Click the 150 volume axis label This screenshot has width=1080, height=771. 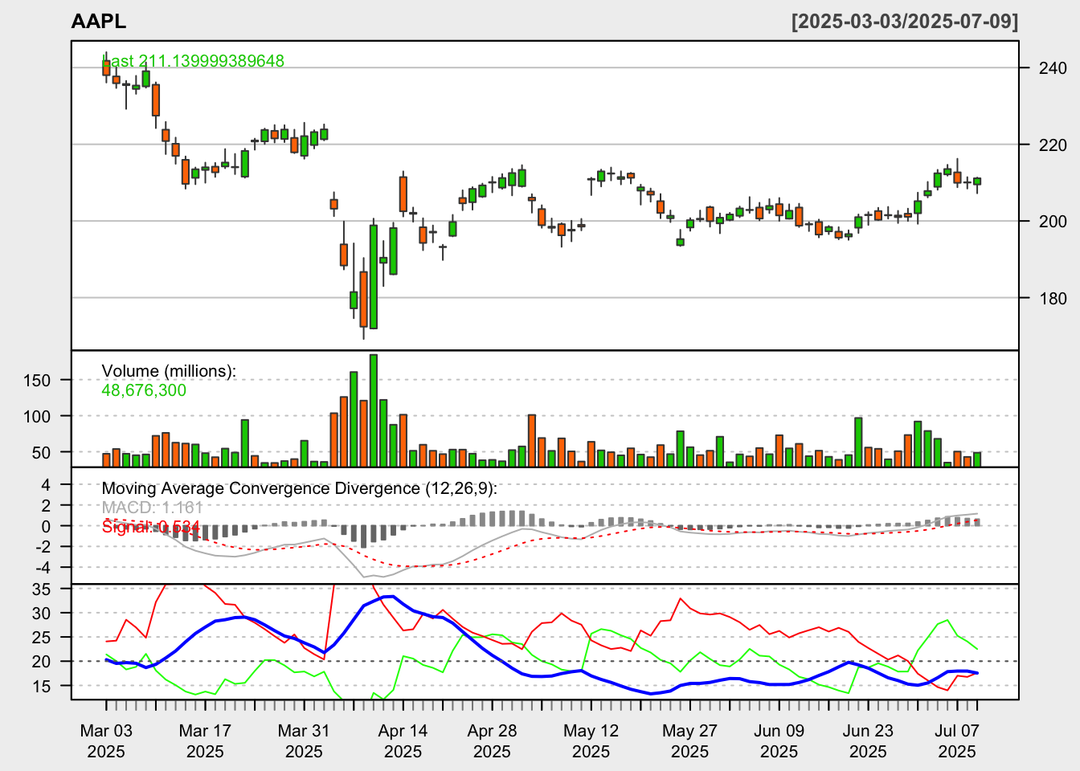coord(37,381)
